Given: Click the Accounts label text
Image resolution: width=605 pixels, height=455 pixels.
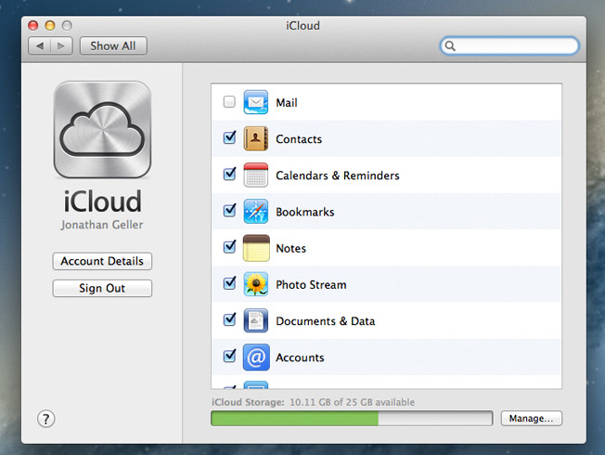Looking at the screenshot, I should tap(300, 357).
